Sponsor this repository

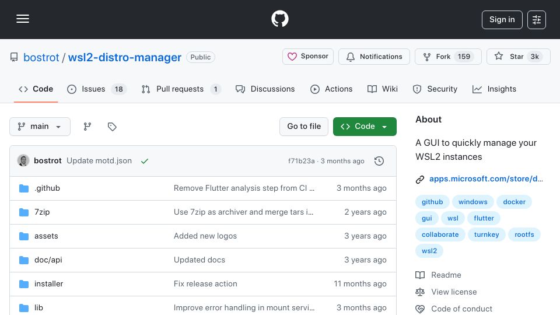pos(308,57)
